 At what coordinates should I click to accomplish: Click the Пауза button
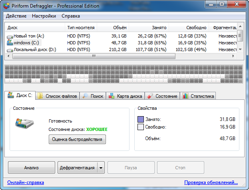[x=131, y=168]
